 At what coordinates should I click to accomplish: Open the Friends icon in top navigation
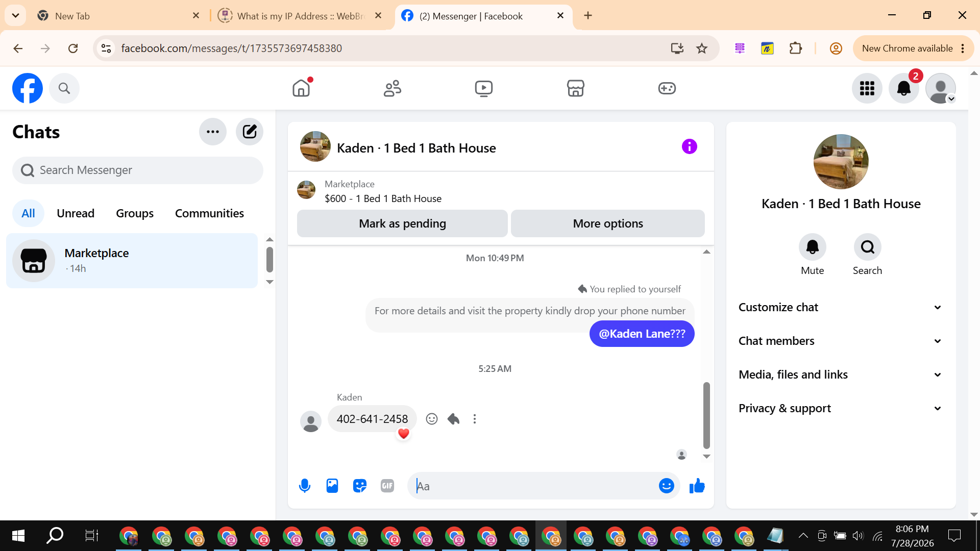tap(393, 88)
